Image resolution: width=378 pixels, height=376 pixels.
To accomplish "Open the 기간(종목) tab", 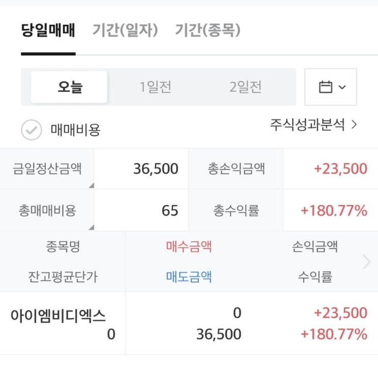I will pos(208,31).
